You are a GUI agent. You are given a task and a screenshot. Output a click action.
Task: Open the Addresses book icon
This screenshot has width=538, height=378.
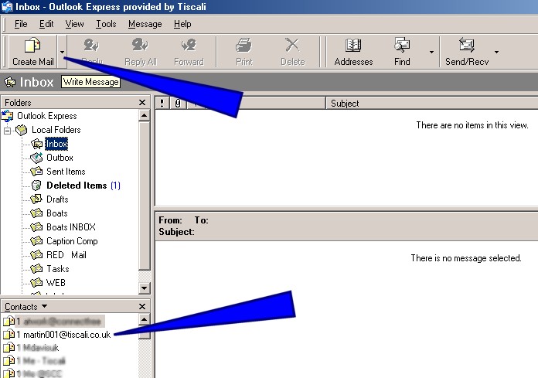tap(353, 51)
